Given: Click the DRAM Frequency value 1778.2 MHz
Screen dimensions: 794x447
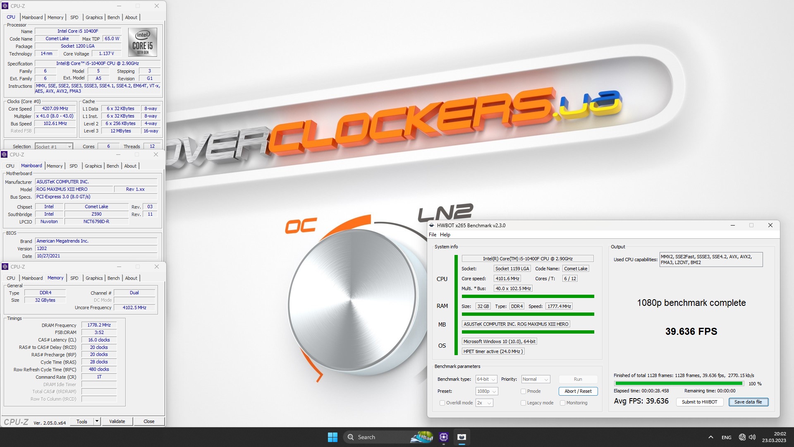Looking at the screenshot, I should (99, 325).
